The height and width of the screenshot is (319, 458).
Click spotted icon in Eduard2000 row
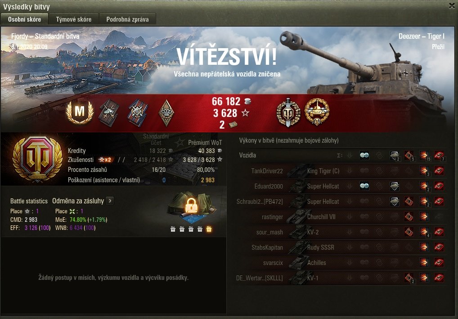(364, 186)
